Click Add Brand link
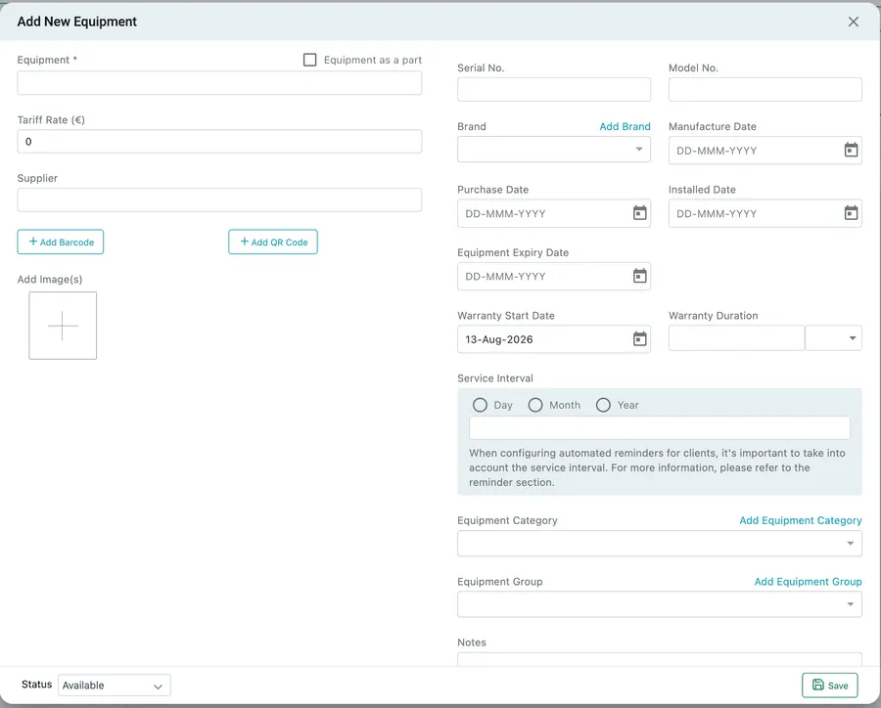Screen dimensions: 881x708 click(x=625, y=126)
